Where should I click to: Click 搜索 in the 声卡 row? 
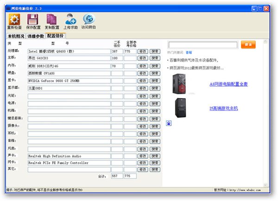coord(155,156)
